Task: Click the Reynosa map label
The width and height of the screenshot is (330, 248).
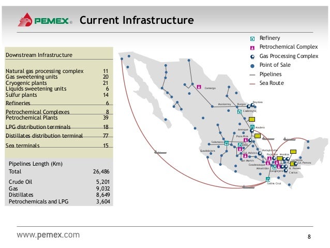Action: click(258, 102)
